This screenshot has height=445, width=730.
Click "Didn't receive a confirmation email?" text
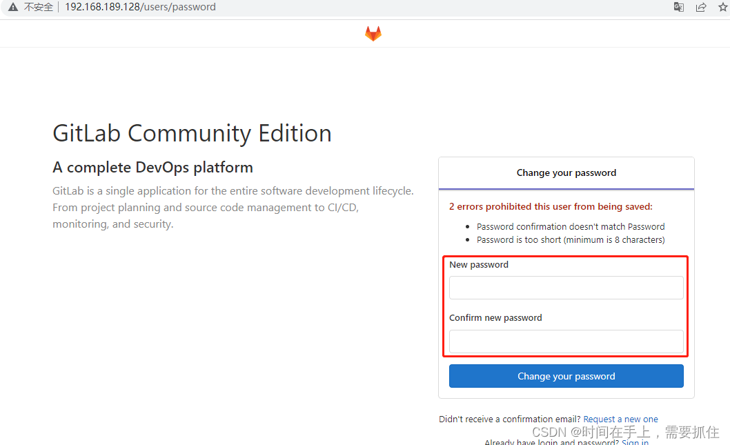(510, 419)
